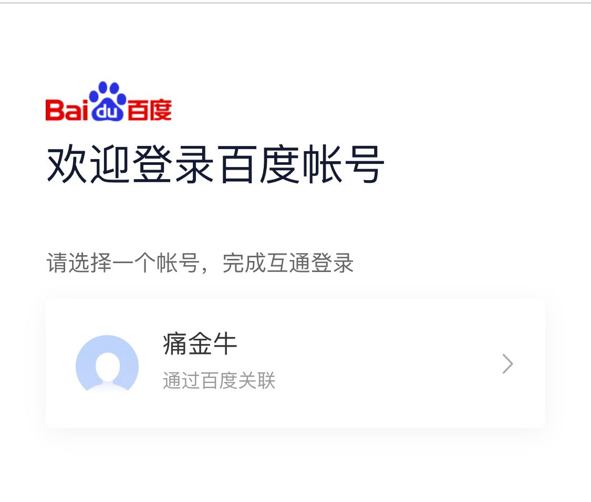
Task: Select the 痛金牛 account name
Action: coord(200,343)
